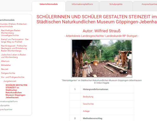157x121 pixels.
Task: Open Nachhaltiges Baden-Württemberg Umweltgeschichte link
Action: (11, 33)
